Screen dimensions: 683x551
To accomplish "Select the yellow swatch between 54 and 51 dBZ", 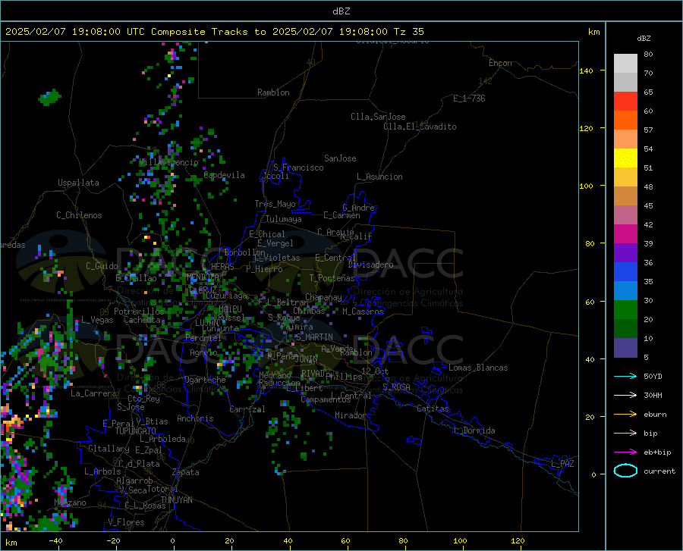I will coord(625,158).
